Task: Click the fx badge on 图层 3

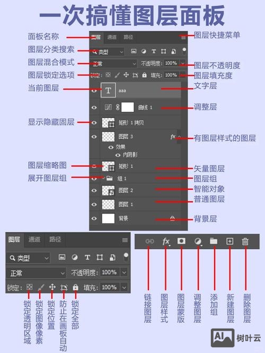Action: coord(173,136)
